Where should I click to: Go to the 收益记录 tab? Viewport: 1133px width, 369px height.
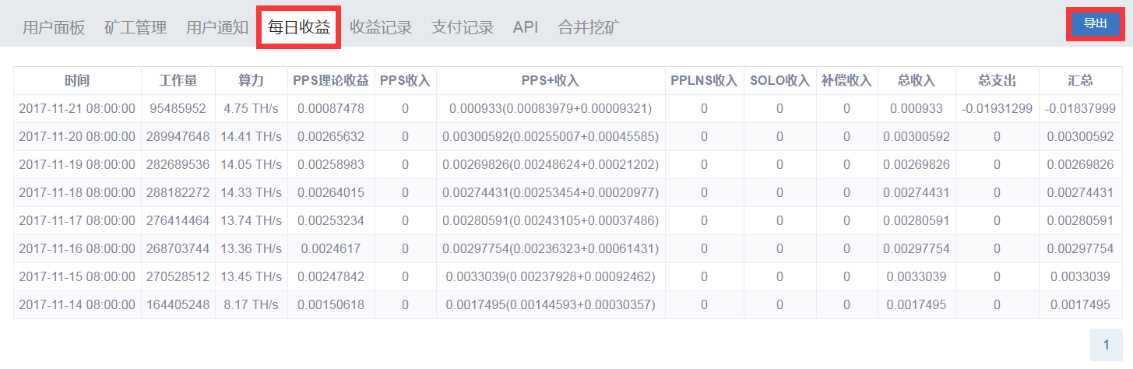coord(381,27)
